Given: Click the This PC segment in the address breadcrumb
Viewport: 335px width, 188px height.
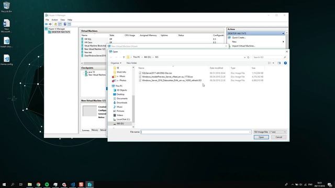Looking at the screenshot, I should click(x=137, y=57).
